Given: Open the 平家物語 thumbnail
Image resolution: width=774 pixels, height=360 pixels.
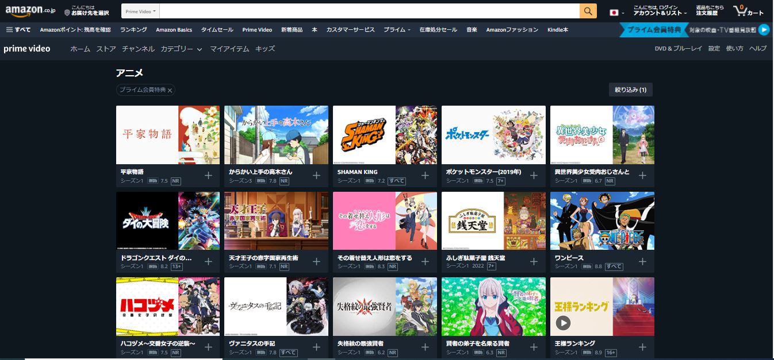Looking at the screenshot, I should (x=168, y=135).
